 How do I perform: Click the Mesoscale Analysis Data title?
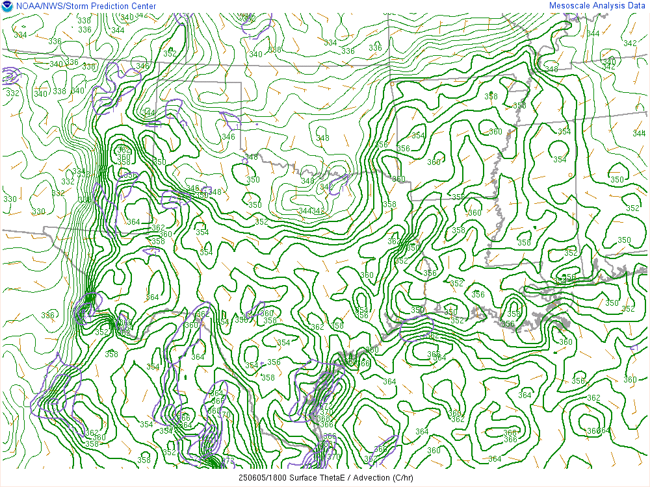(x=597, y=6)
